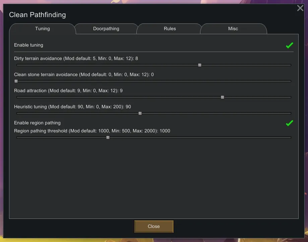Viewport: 308px width, 242px height.
Task: Toggle the Enable tuning green checkmark
Action: 289,45
